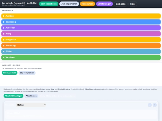Image resolution: width=162 pixels, height=121 pixels.
Task: Click the plus icon in section card
Action: (150, 105)
